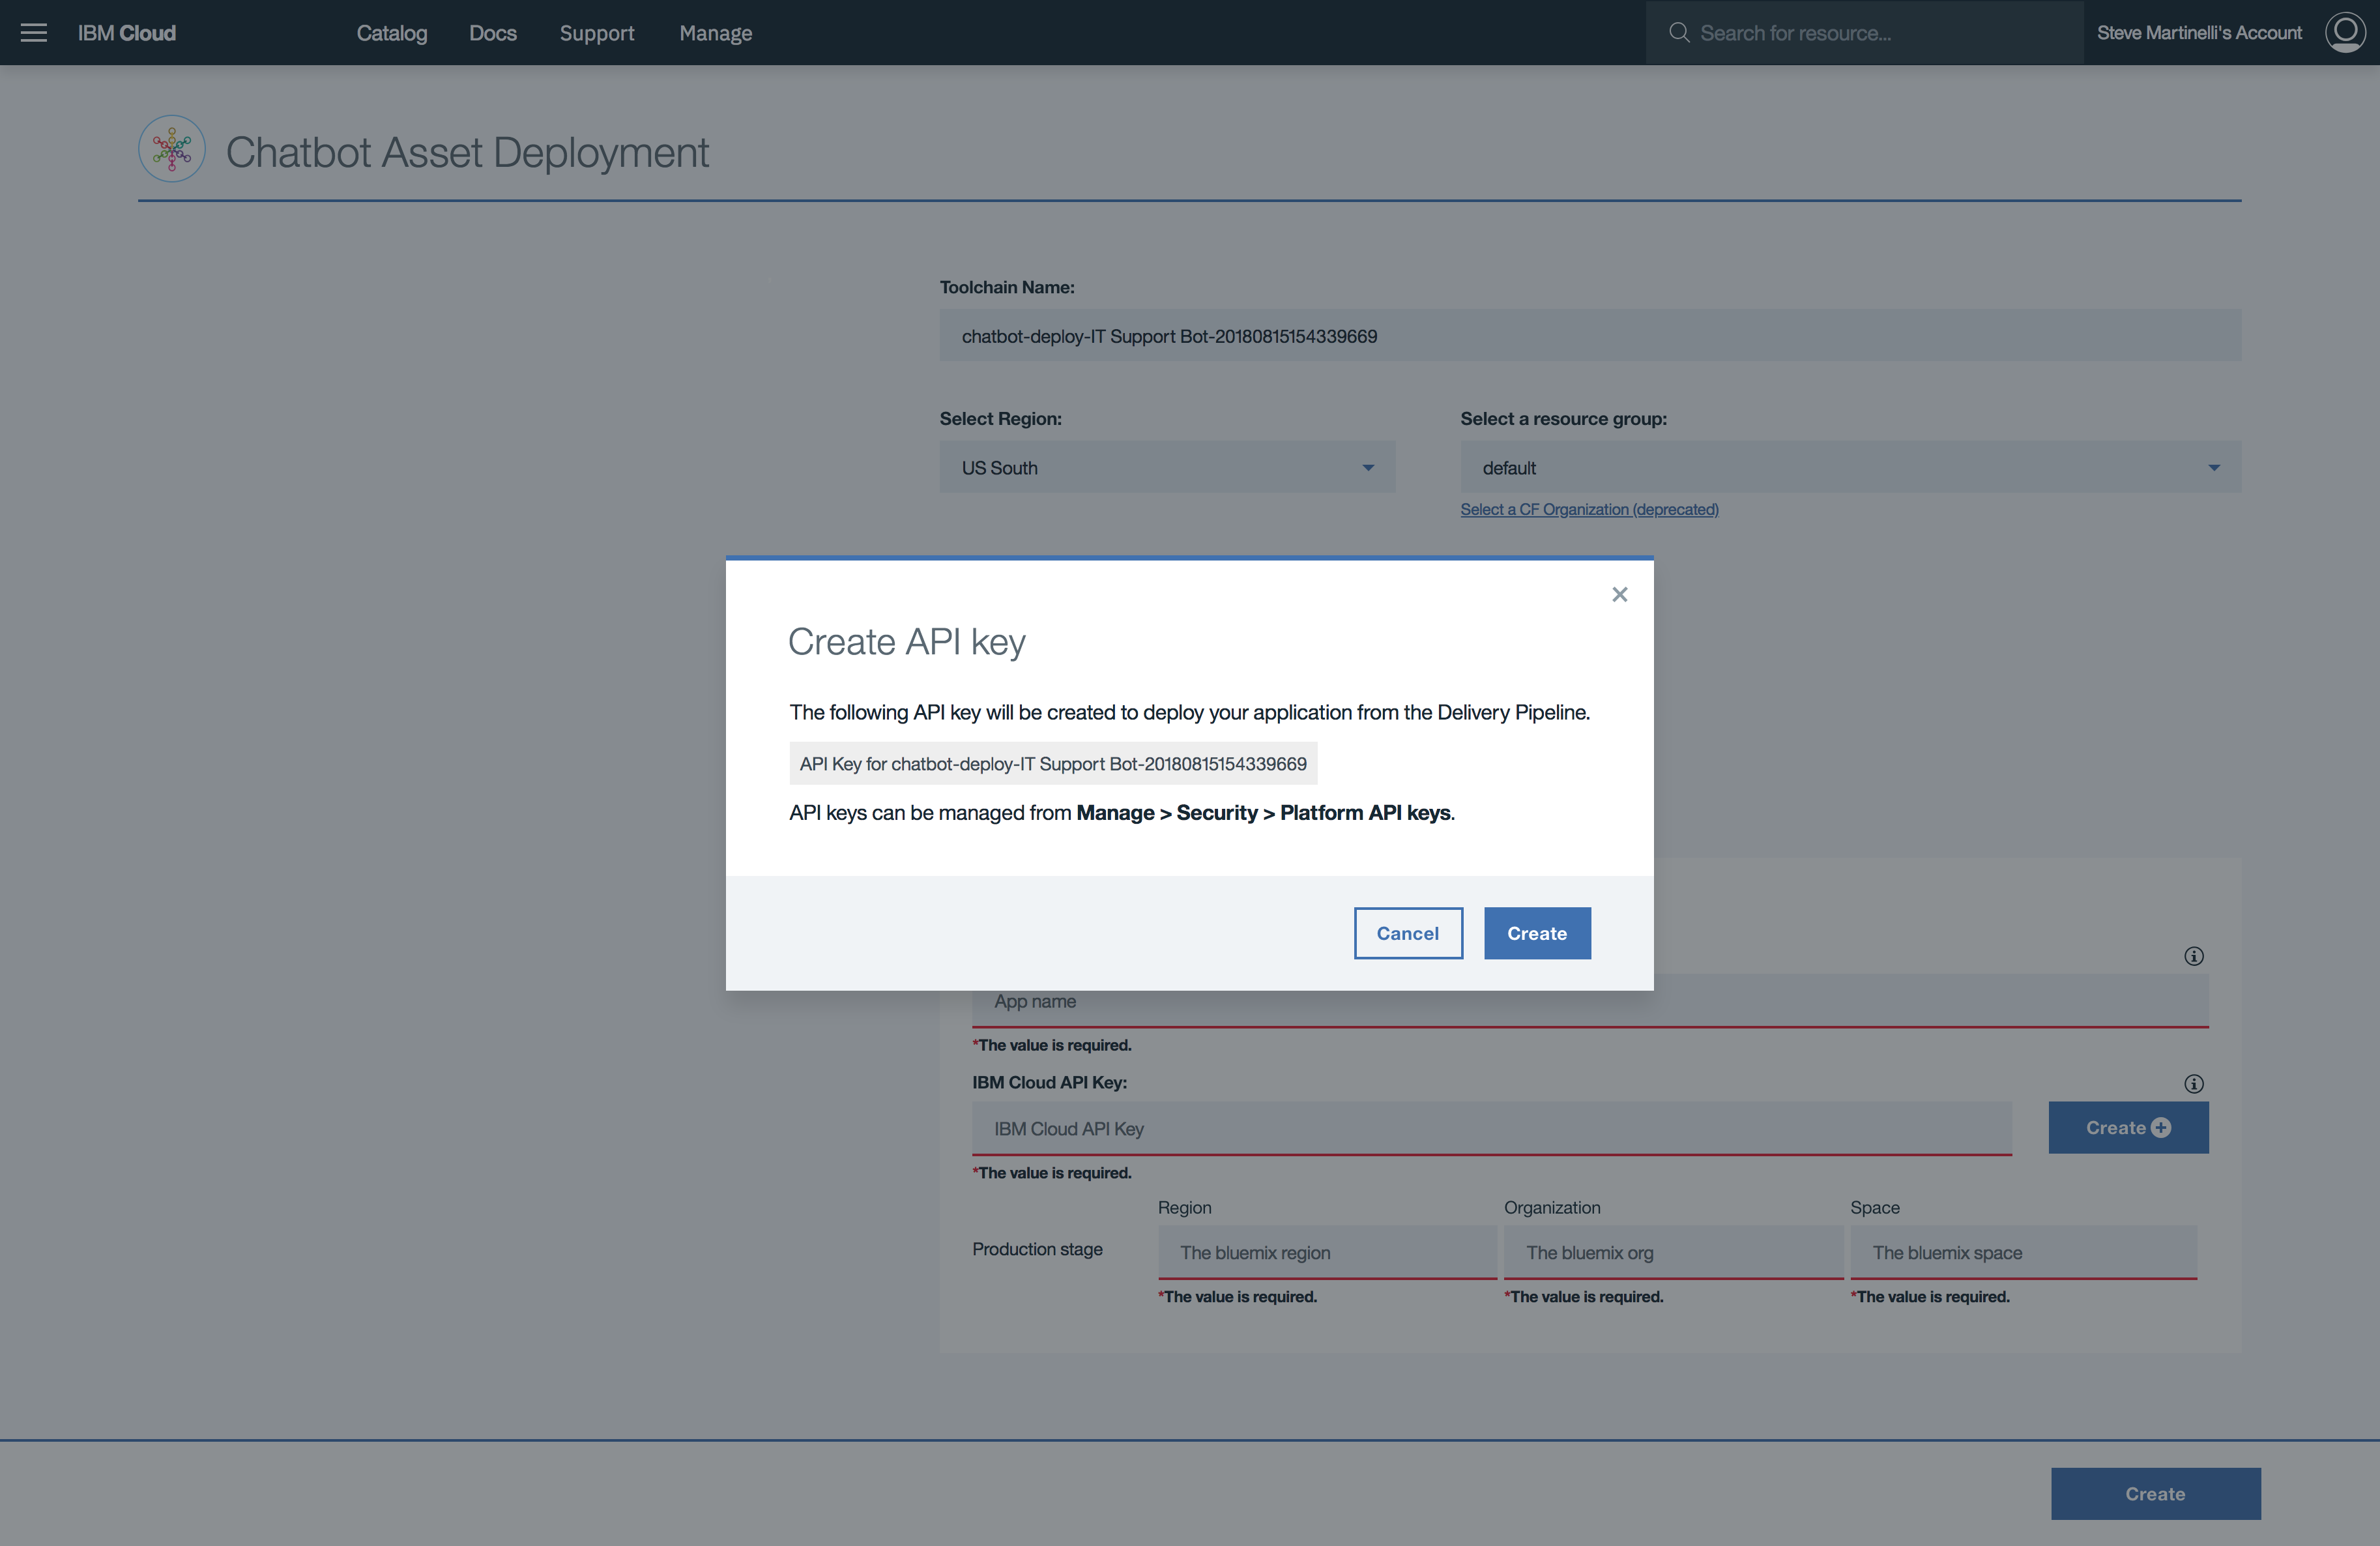Click the search magnifier icon
The height and width of the screenshot is (1546, 2380).
coord(1679,33)
